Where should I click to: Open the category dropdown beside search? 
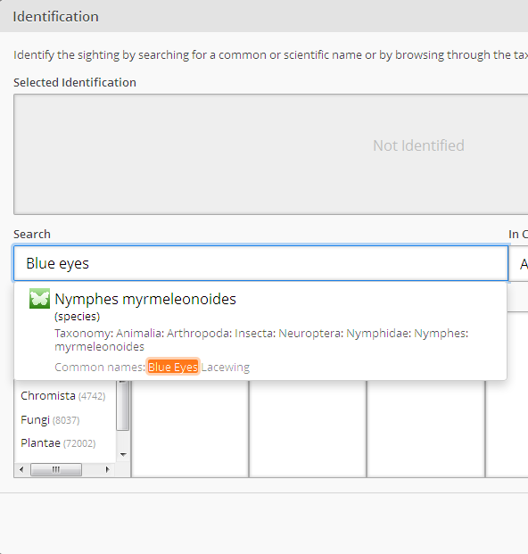pyautogui.click(x=518, y=263)
